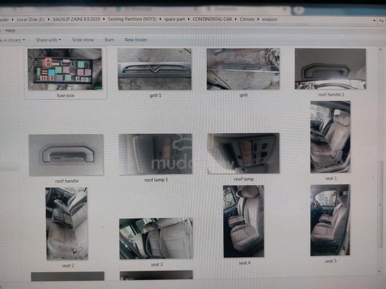
Task: Click the New folder button
Action: point(136,40)
